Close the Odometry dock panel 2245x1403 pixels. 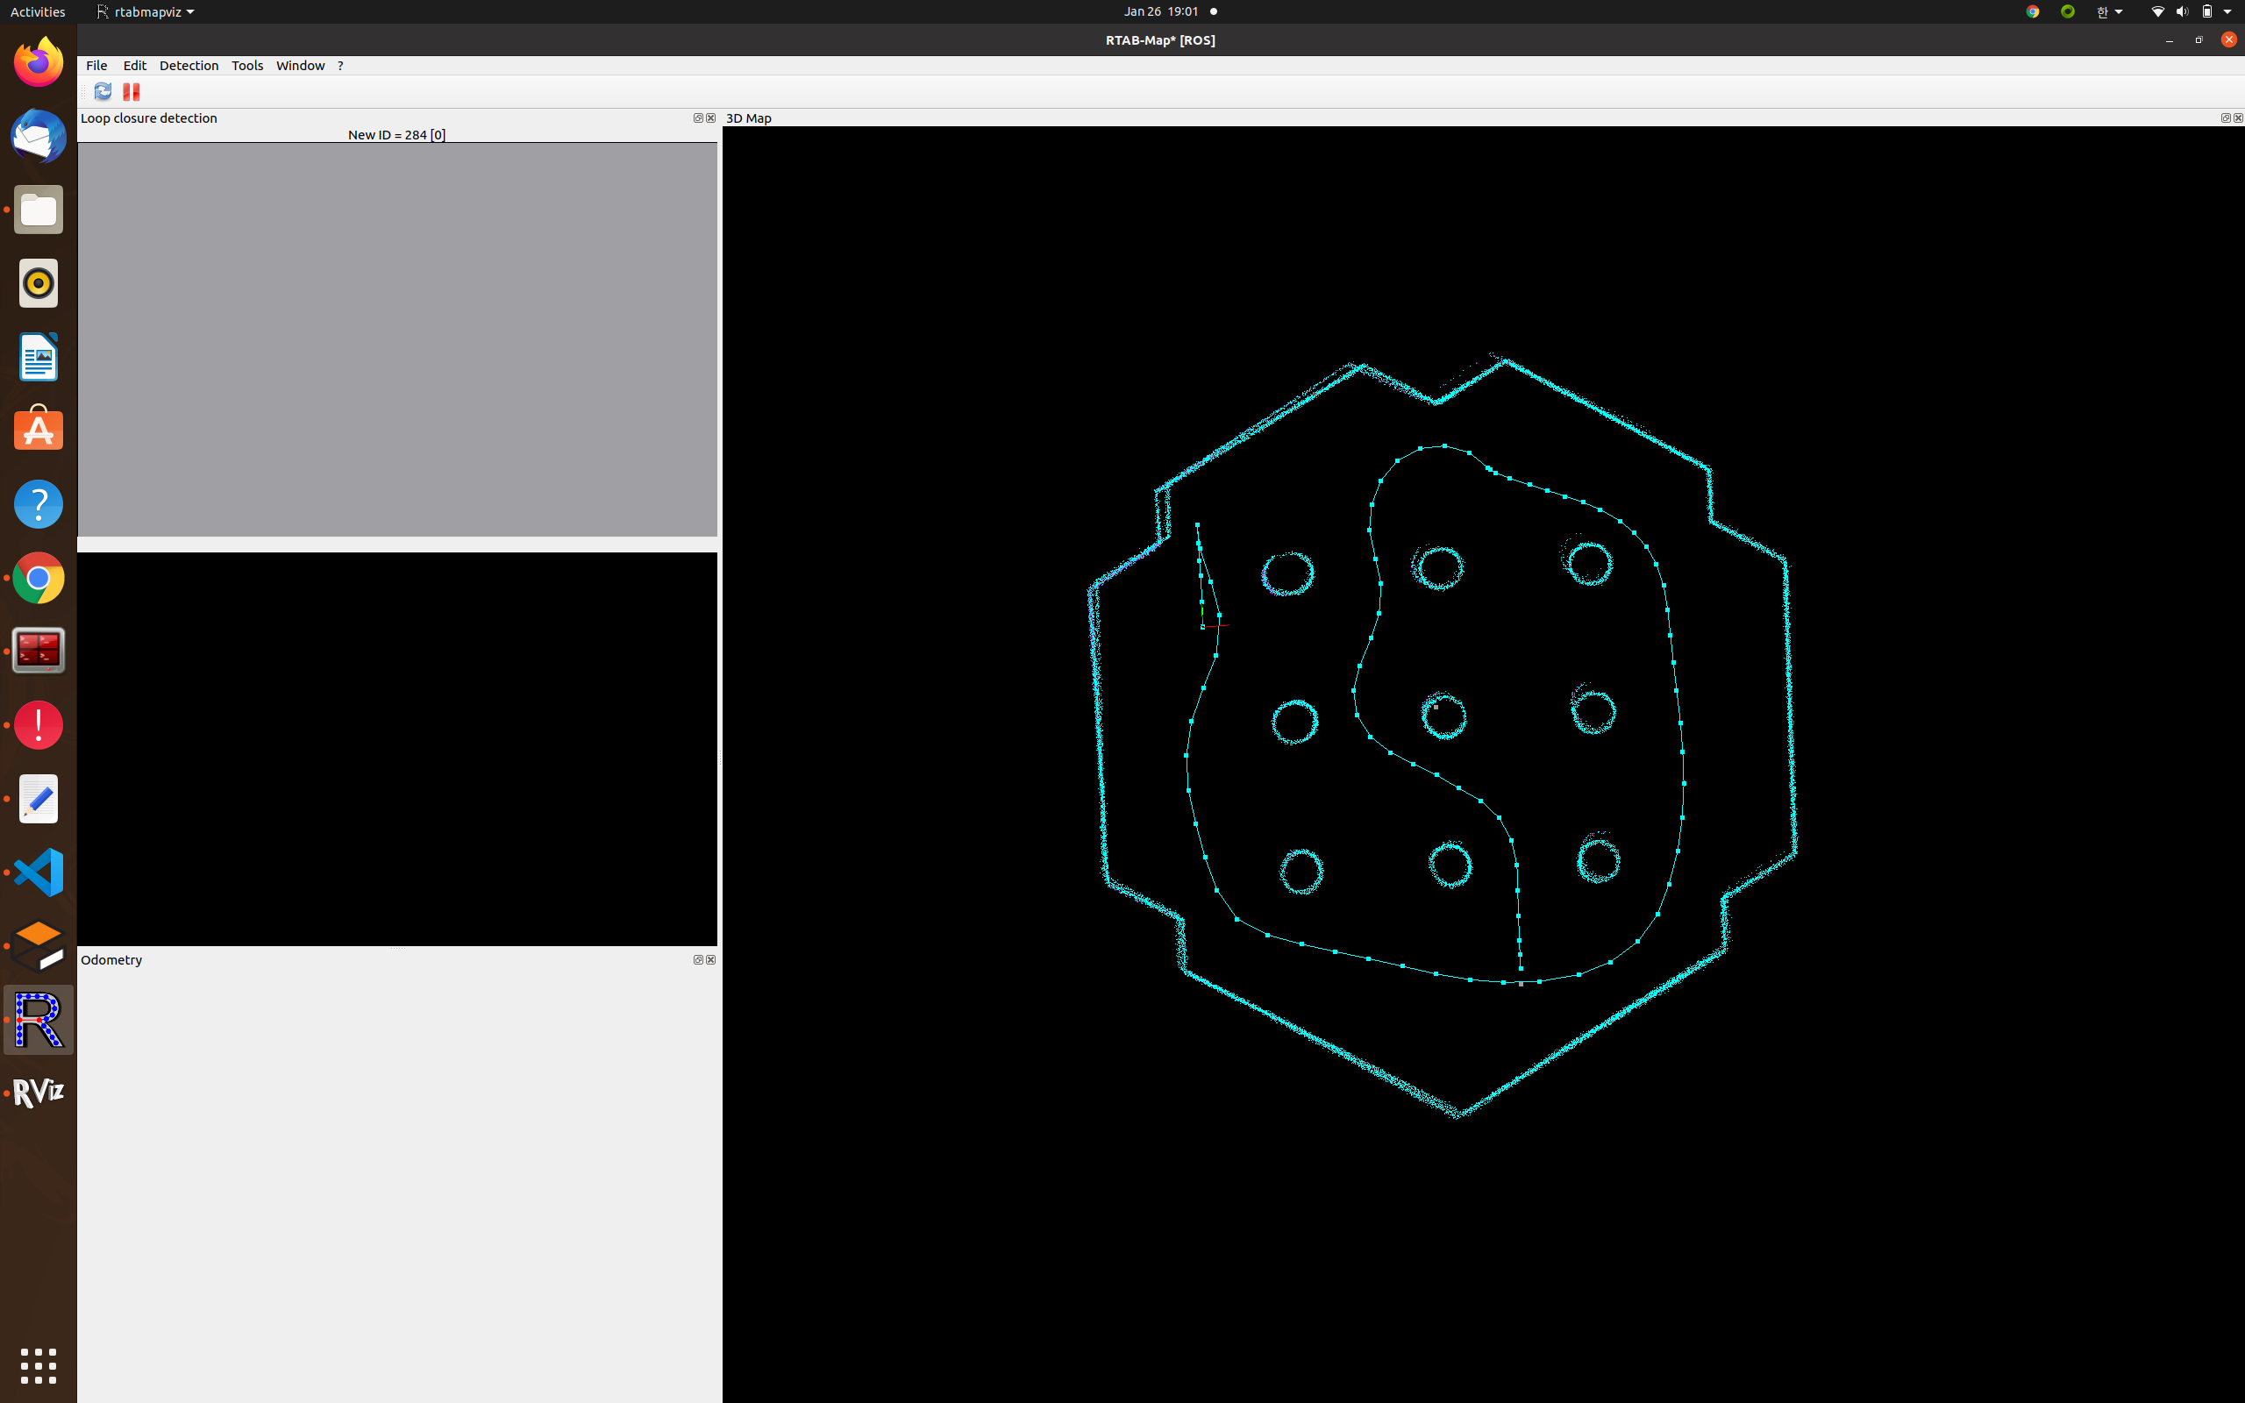click(710, 959)
